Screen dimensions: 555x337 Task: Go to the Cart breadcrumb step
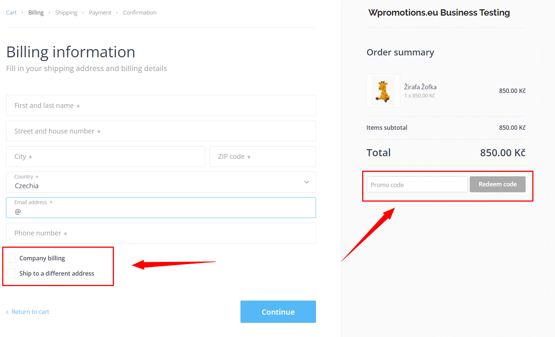[x=11, y=13]
